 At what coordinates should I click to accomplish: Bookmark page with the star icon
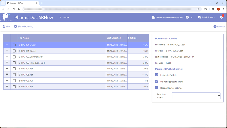pyautogui.click(x=198, y=9)
